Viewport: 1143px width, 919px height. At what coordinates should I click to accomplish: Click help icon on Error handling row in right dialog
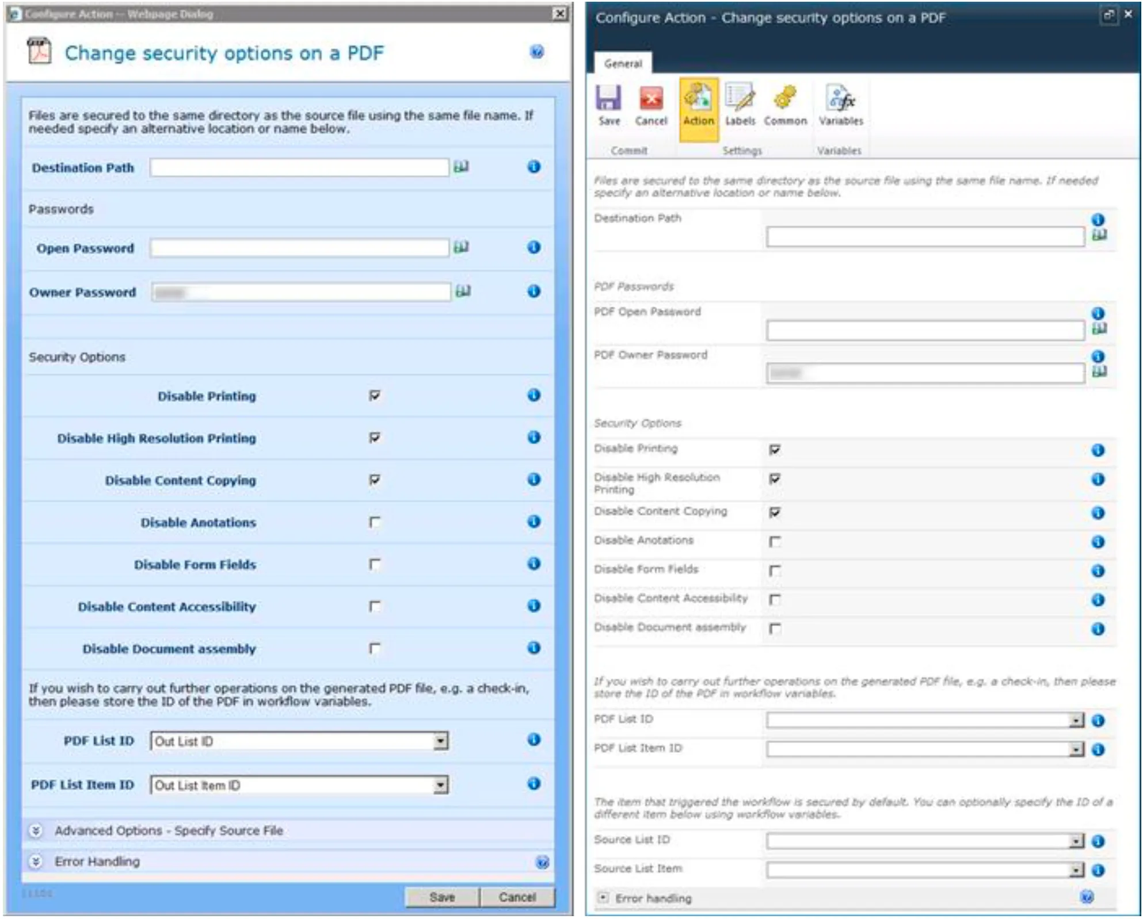(1087, 897)
